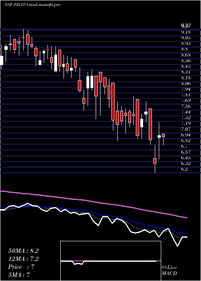Click the 6.82 price axis label
201x281 pixels.
pos(186,140)
